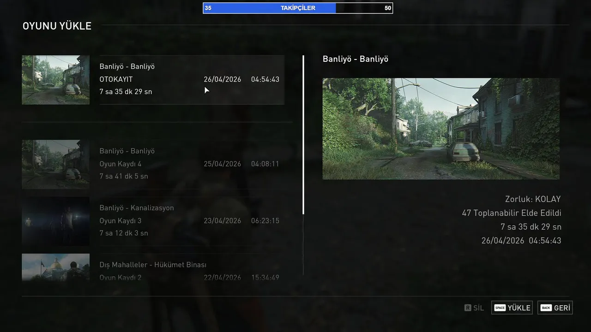This screenshot has width=591, height=332.
Task: Click the 'Banliyö - Kanalizasyon' title
Action: tap(137, 208)
